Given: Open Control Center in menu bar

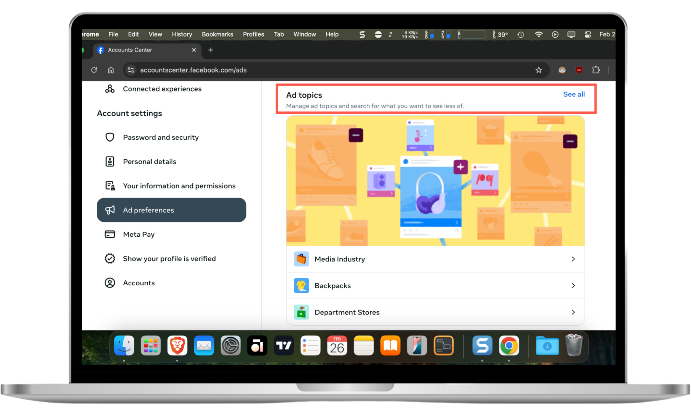Looking at the screenshot, I should tap(588, 34).
